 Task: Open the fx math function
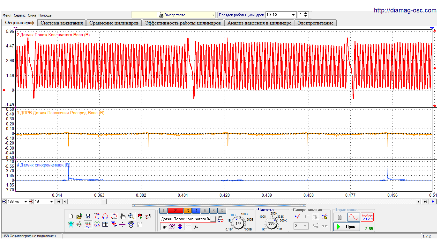tap(197, 227)
